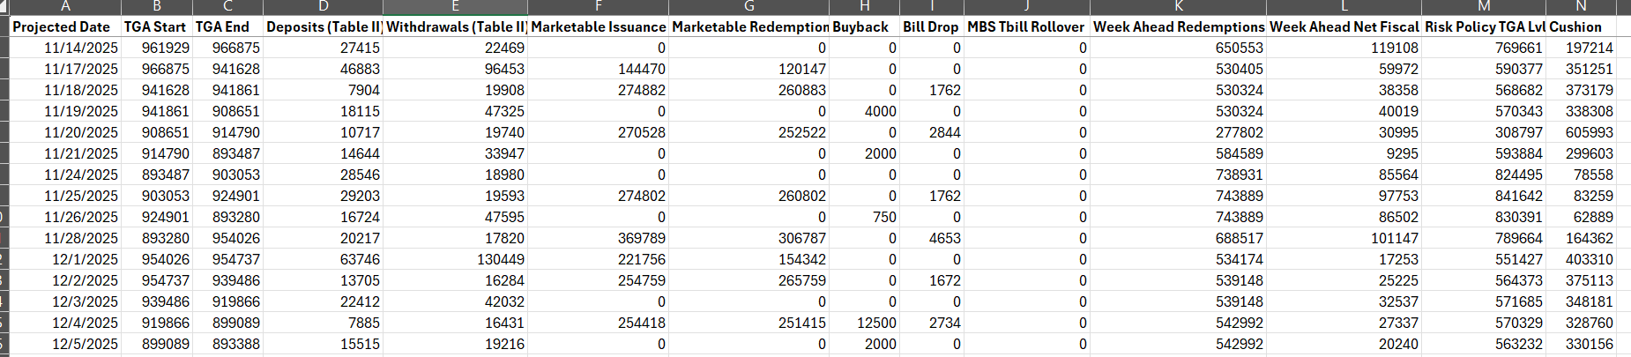Select column B header
Screen dimensions: 1631x357
click(157, 6)
